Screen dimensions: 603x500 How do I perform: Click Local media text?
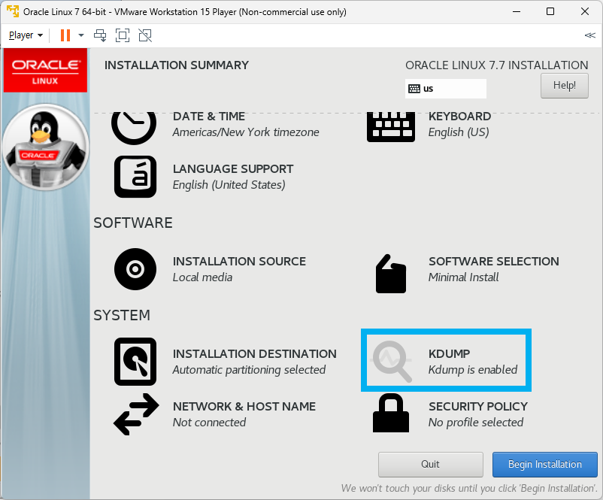202,277
